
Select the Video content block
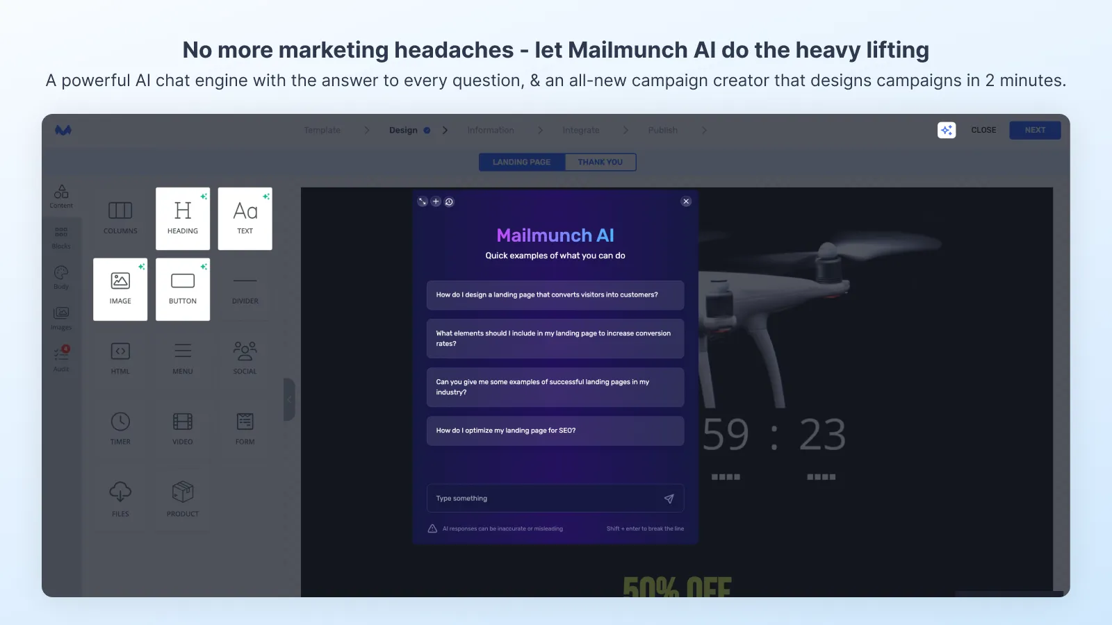click(183, 430)
